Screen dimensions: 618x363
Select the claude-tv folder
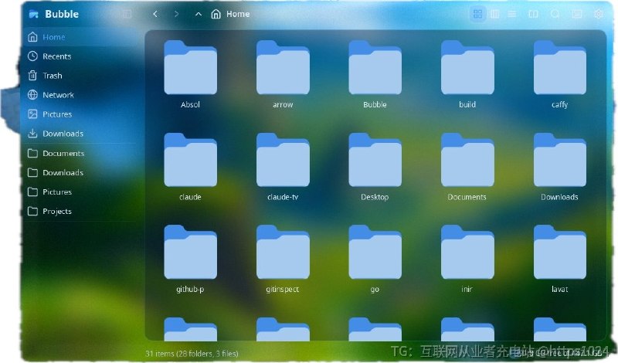pos(283,167)
